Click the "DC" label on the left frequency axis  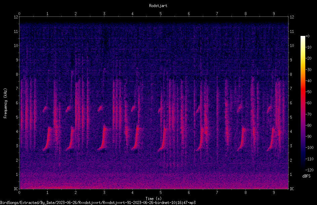coord(16,189)
